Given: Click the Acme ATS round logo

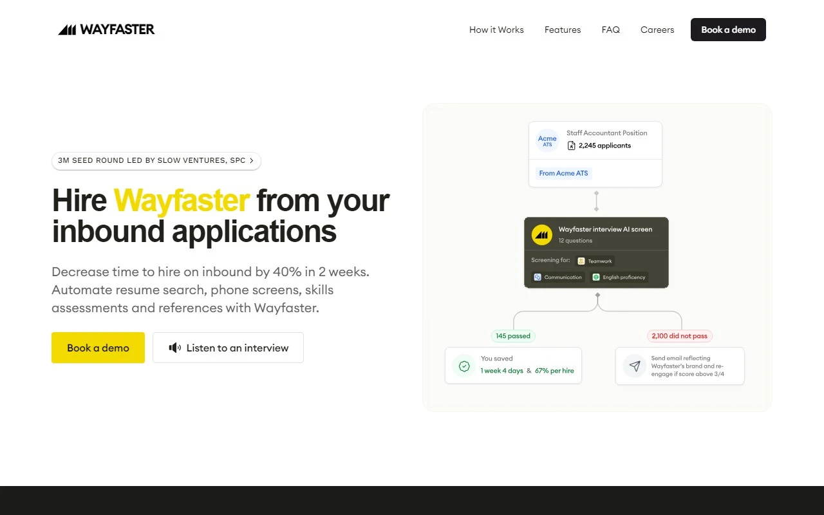Looking at the screenshot, I should (x=547, y=141).
